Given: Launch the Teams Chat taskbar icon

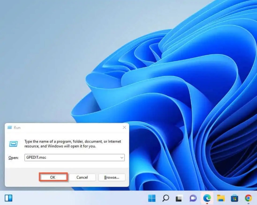Looking at the screenshot, I should (193, 198).
